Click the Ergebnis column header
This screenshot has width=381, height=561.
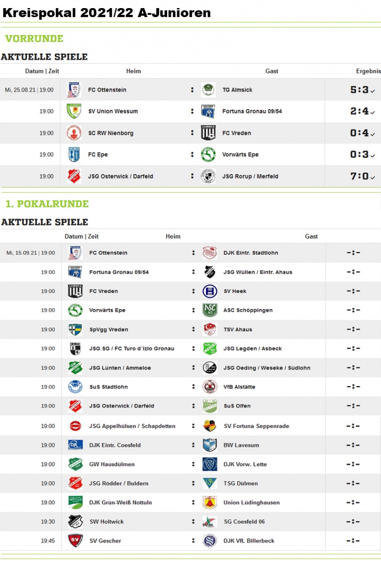tap(368, 71)
